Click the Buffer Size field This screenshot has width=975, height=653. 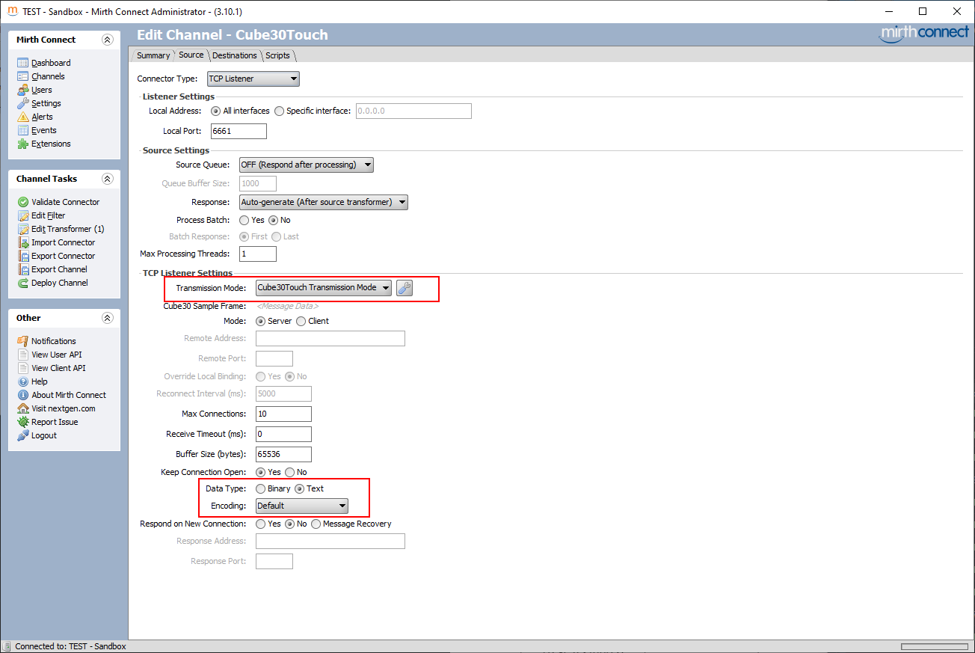coord(283,454)
